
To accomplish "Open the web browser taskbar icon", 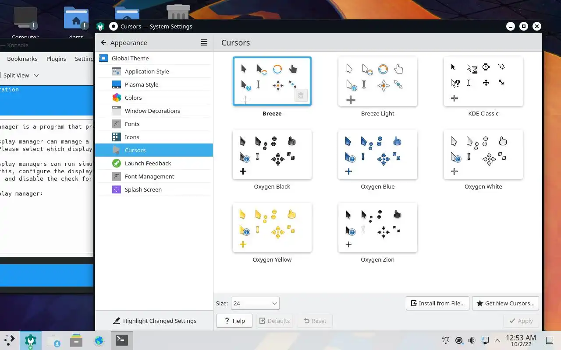I will pos(99,340).
